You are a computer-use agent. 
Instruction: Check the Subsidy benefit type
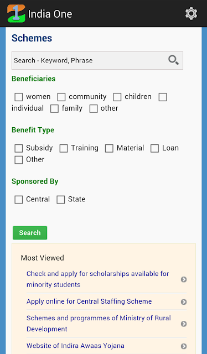[x=19, y=148]
